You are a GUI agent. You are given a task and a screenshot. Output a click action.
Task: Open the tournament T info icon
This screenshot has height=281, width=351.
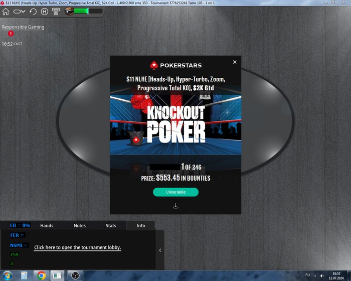[x=56, y=12]
